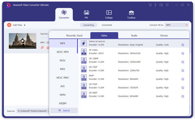Open the feedback chat icon
195x120 pixels.
tap(161, 5)
